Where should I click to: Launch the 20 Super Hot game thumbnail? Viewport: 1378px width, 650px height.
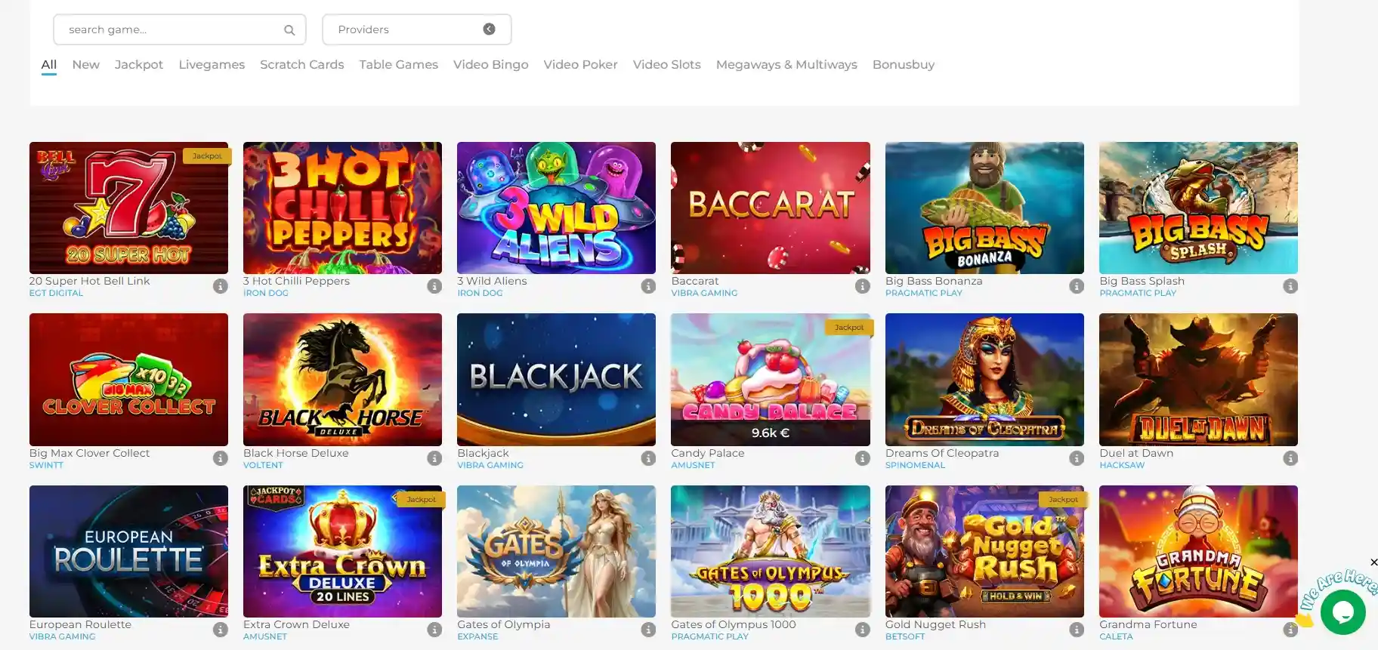pos(128,208)
